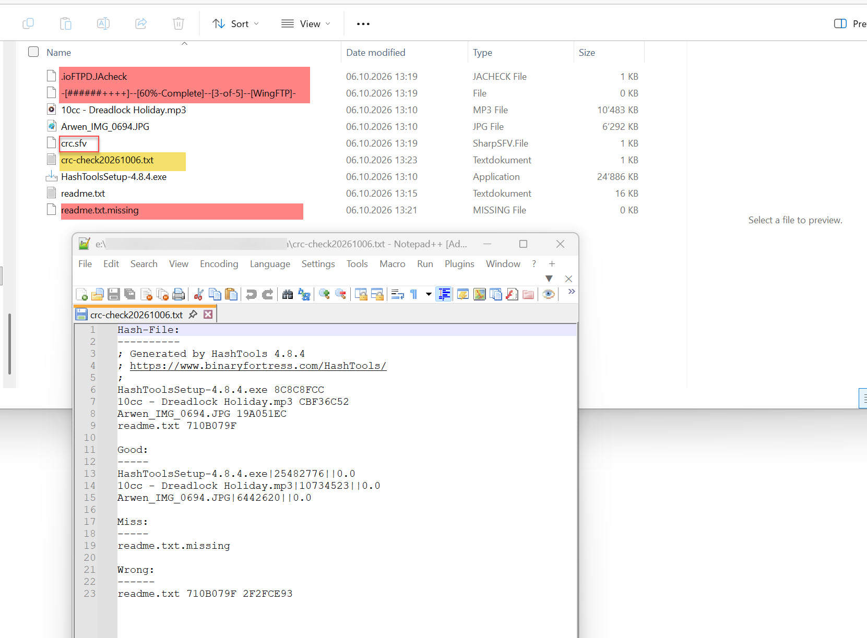Click the Open file icon in Notepad++

(x=98, y=294)
